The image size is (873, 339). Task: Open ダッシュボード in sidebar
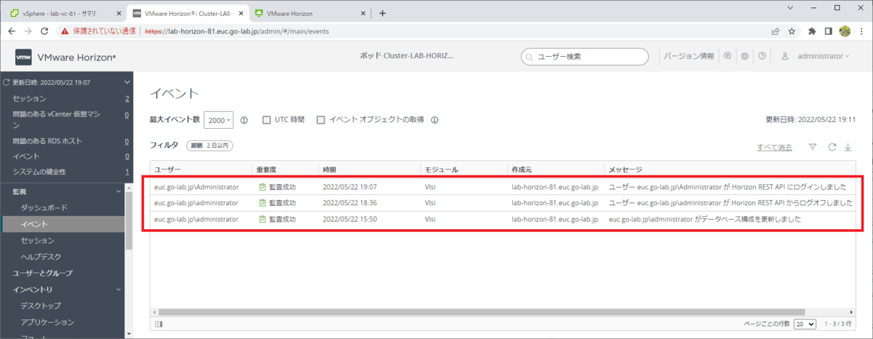pos(44,207)
